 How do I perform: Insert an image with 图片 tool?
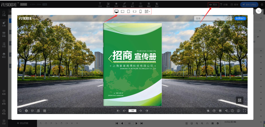108,5
